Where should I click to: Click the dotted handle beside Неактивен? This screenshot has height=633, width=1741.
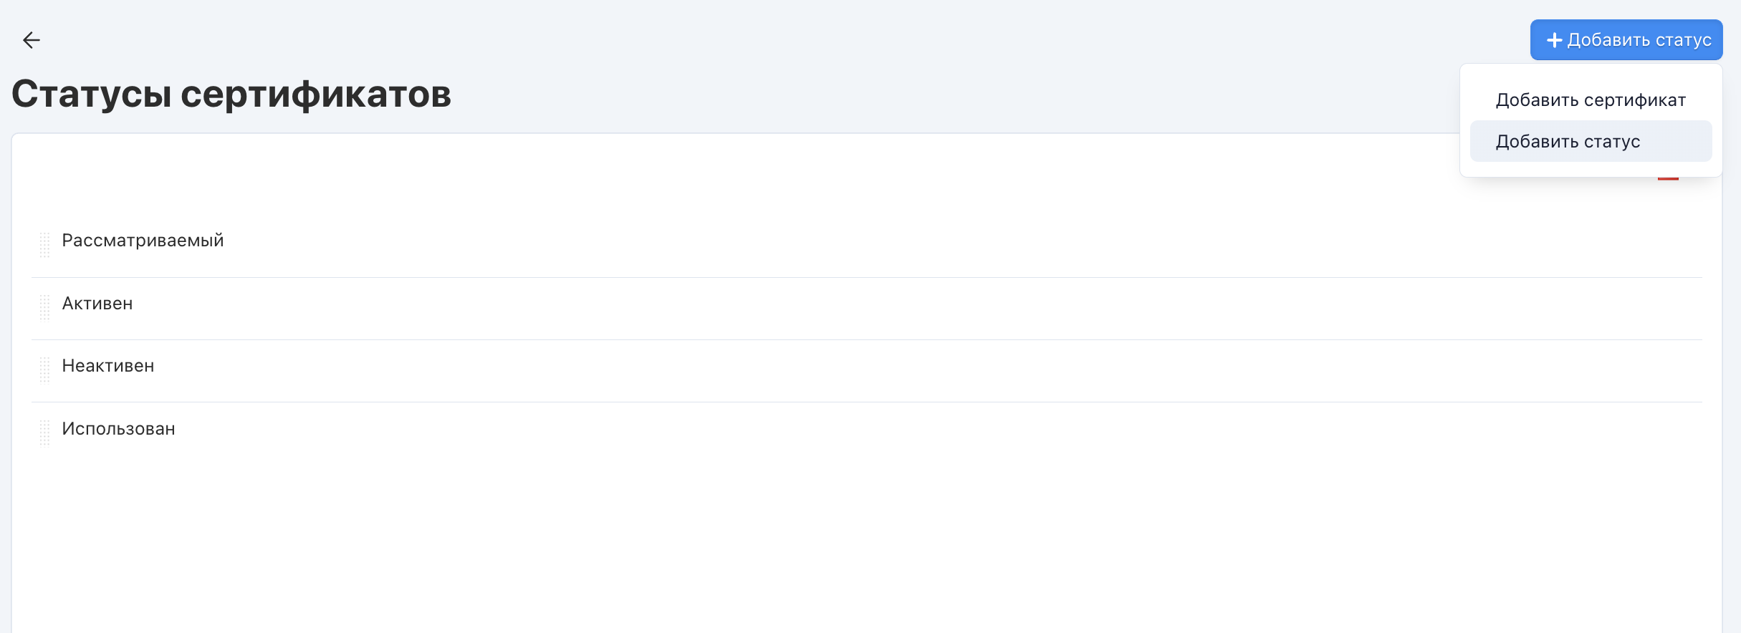[44, 369]
